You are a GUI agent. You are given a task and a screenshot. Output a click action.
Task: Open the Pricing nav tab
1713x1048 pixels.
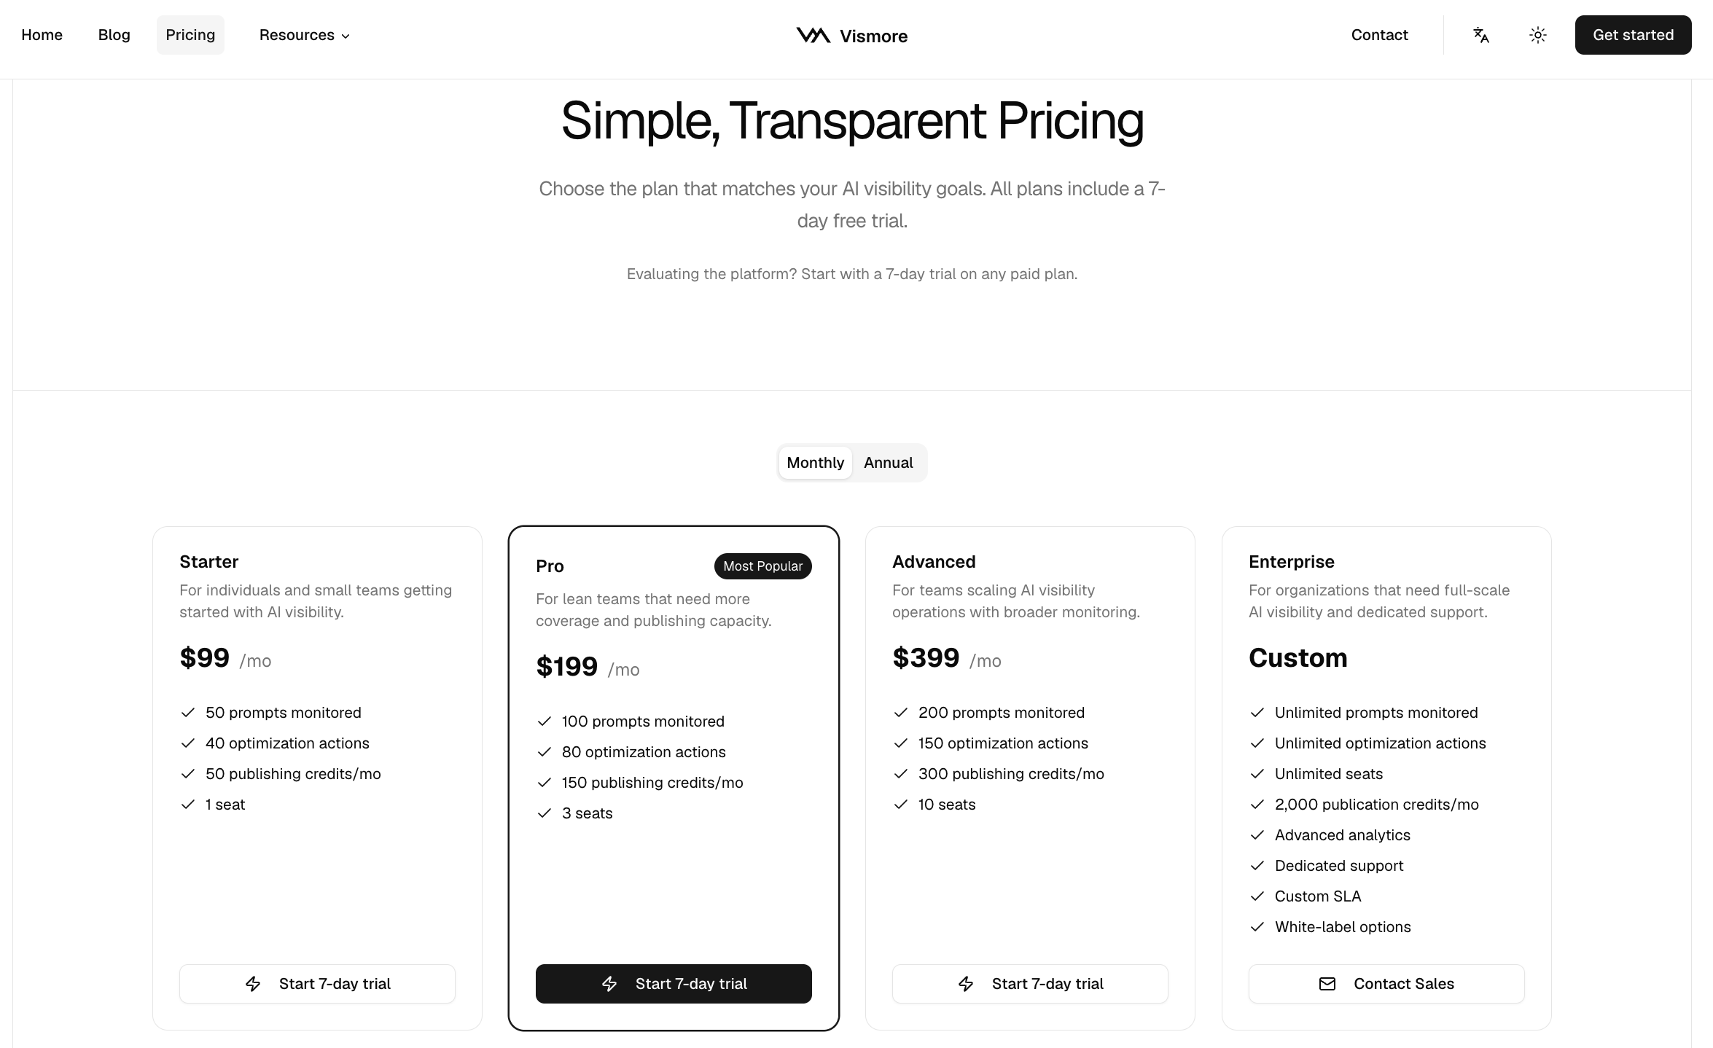[190, 35]
